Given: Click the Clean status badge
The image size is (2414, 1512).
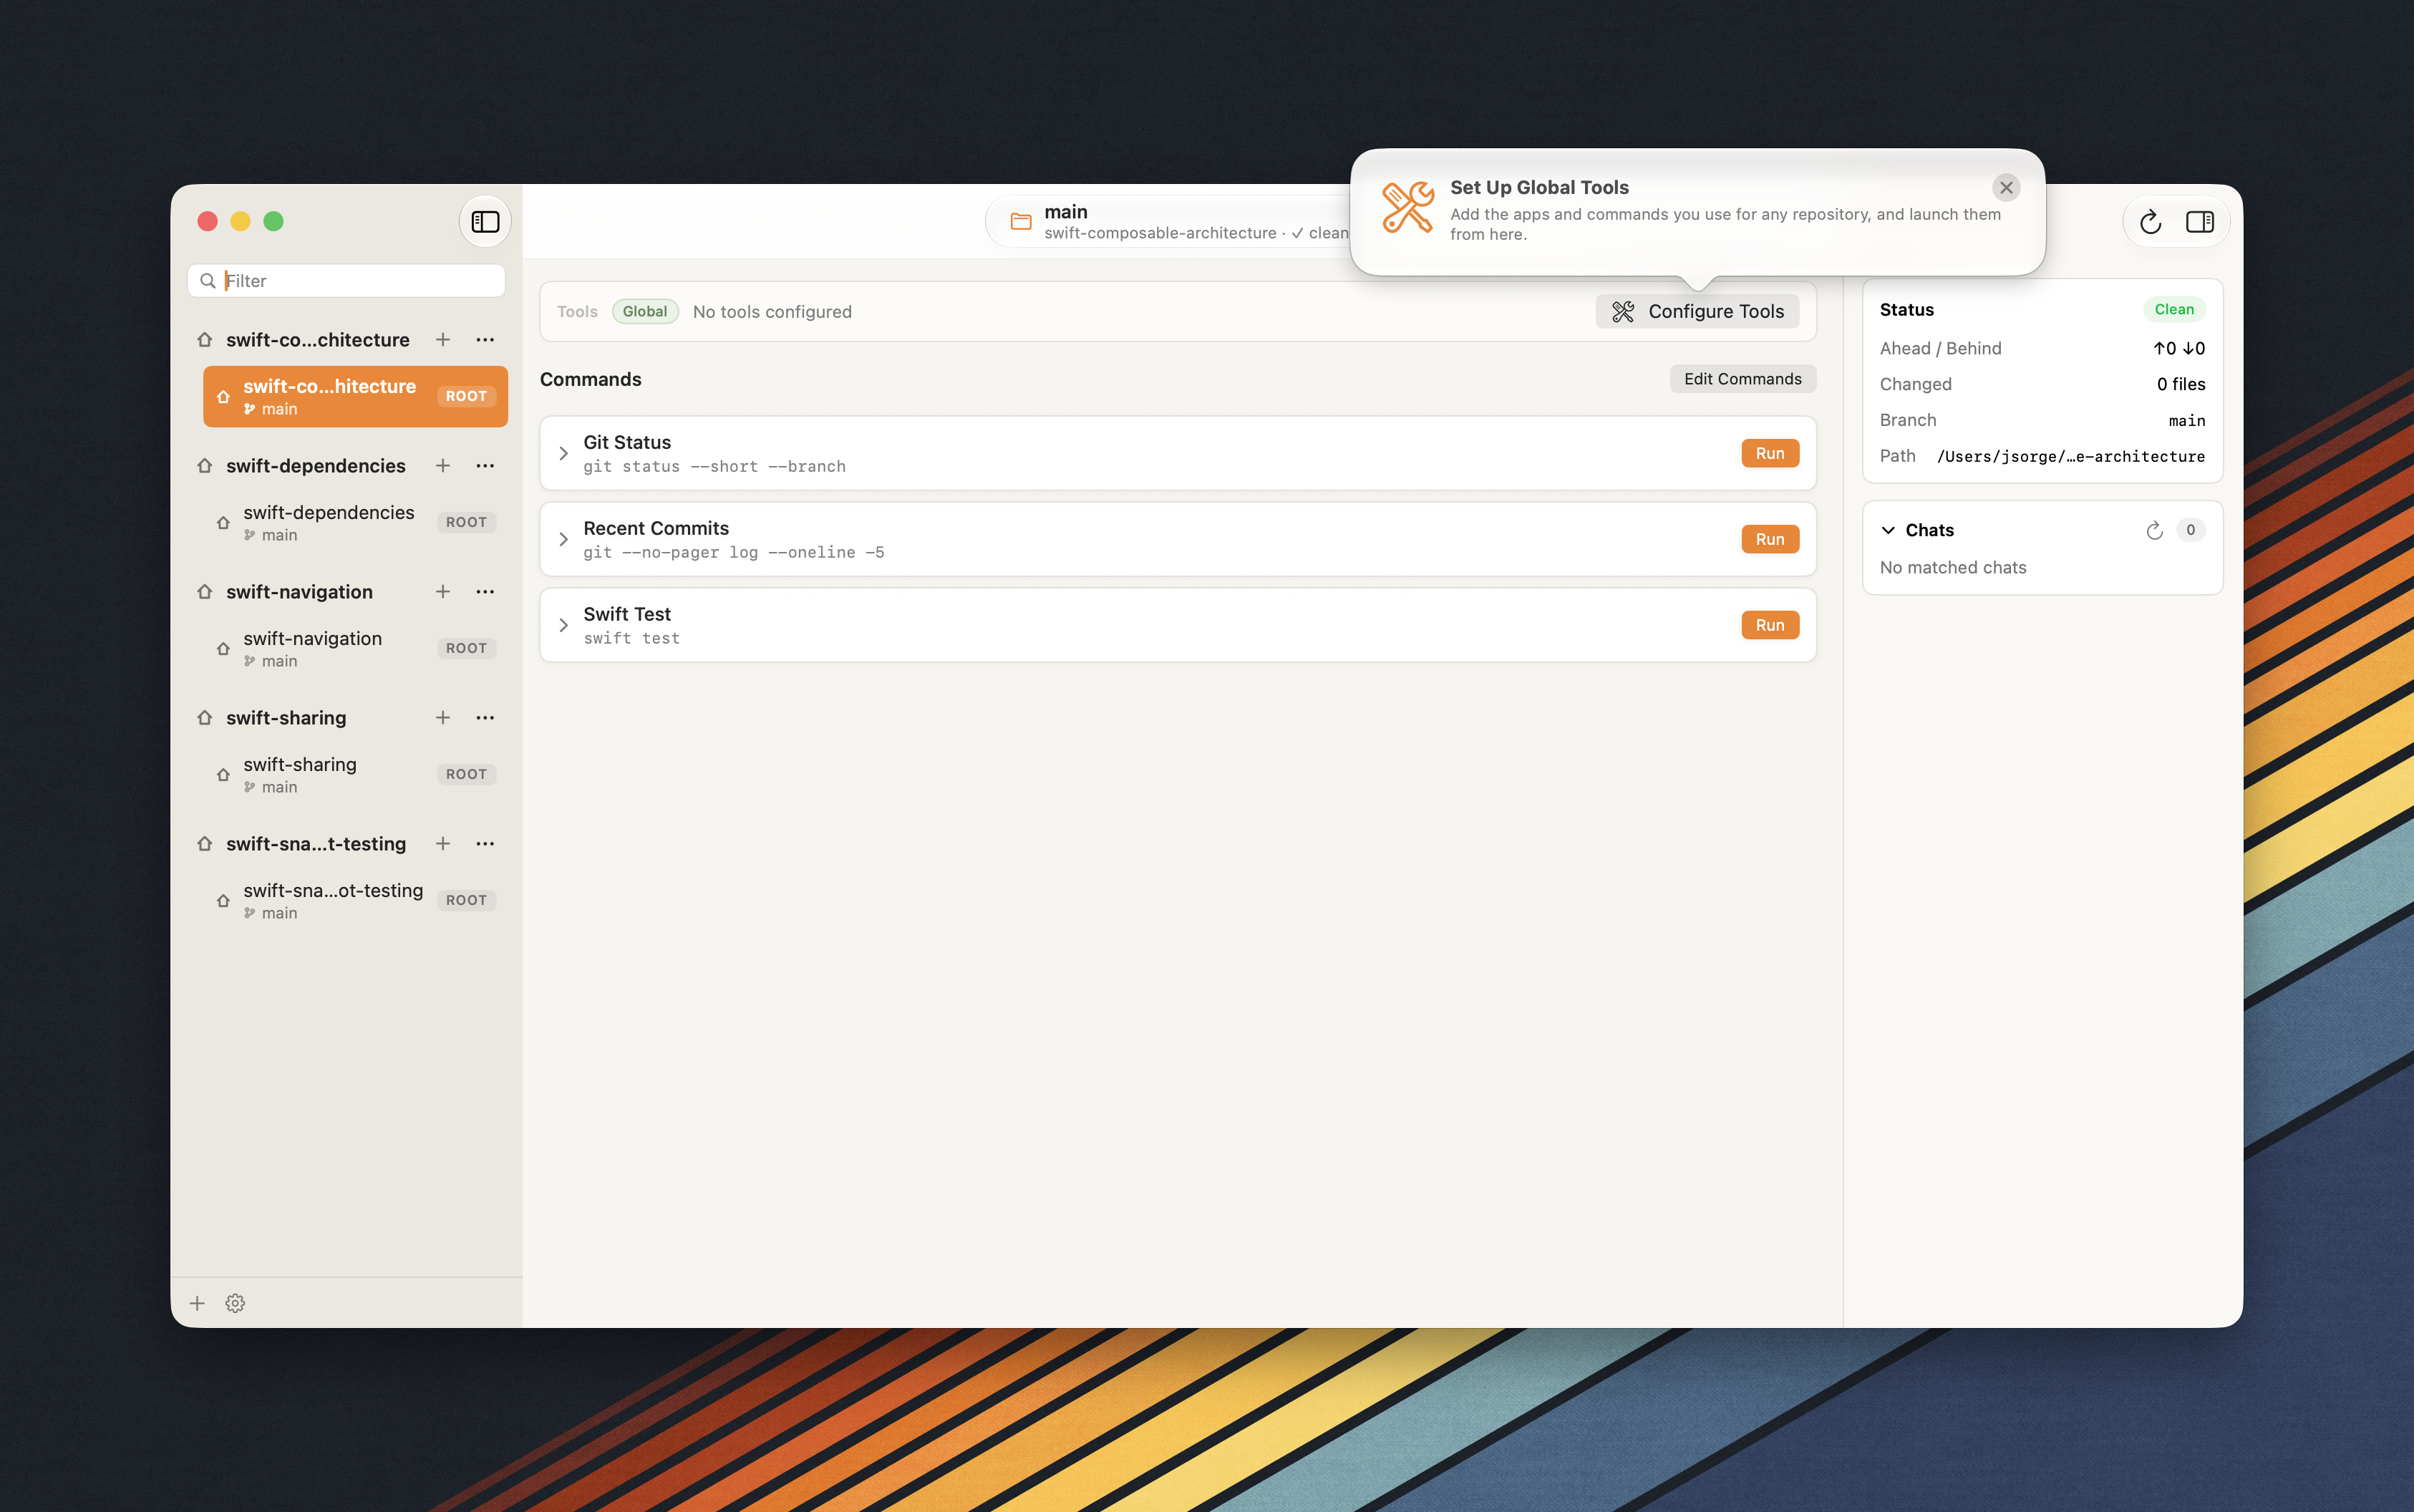Looking at the screenshot, I should 2174,309.
